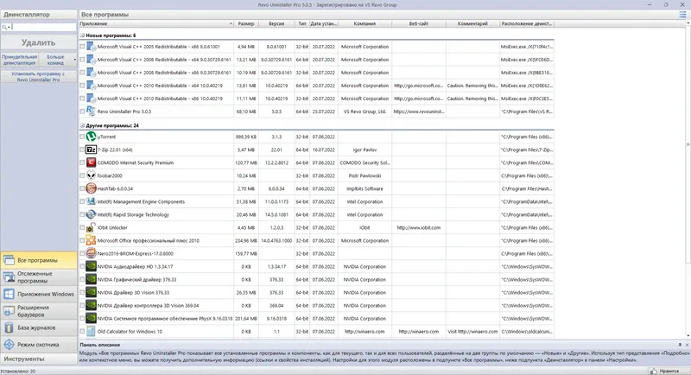Screen dimensions: 691x375
Task: Sort by the Дата установки column header
Action: point(323,23)
